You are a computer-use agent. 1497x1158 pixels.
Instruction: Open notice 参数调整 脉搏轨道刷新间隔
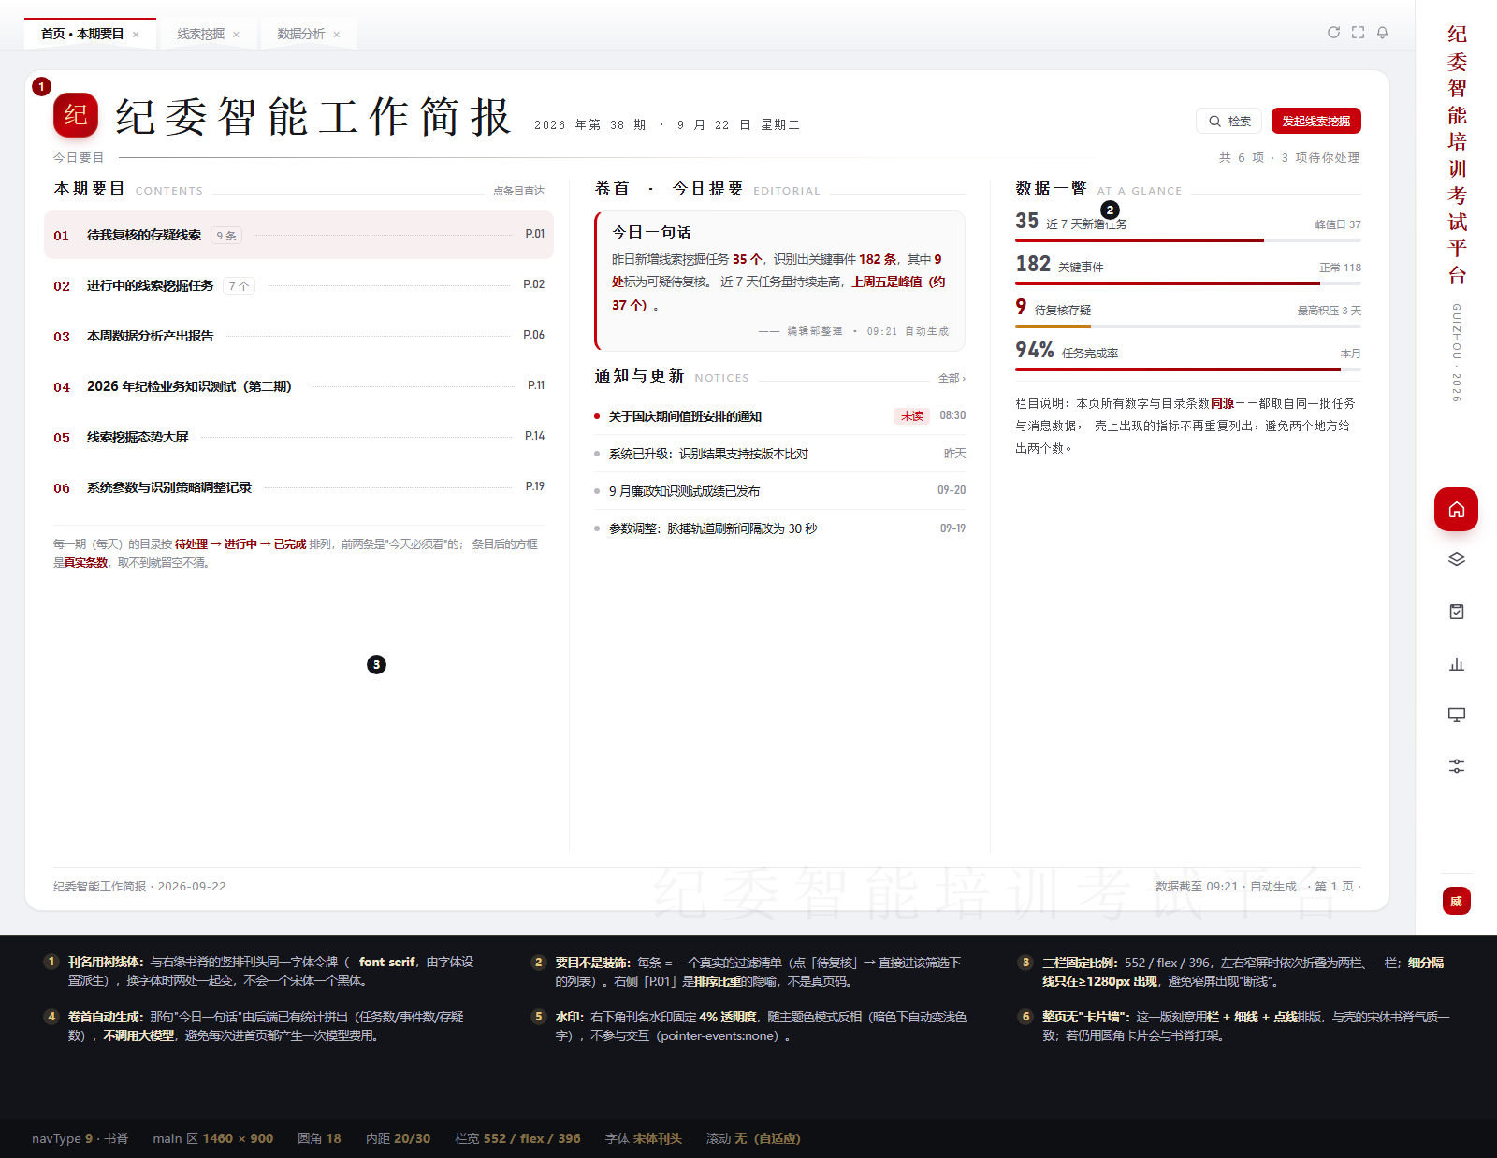pyautogui.click(x=779, y=528)
